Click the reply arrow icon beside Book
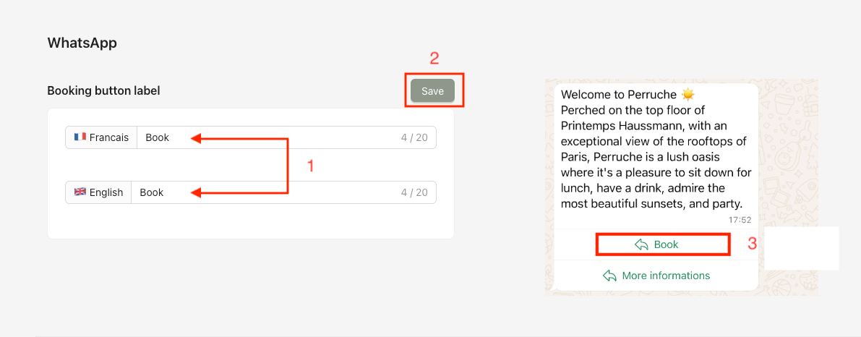This screenshot has width=861, height=337. click(x=641, y=244)
